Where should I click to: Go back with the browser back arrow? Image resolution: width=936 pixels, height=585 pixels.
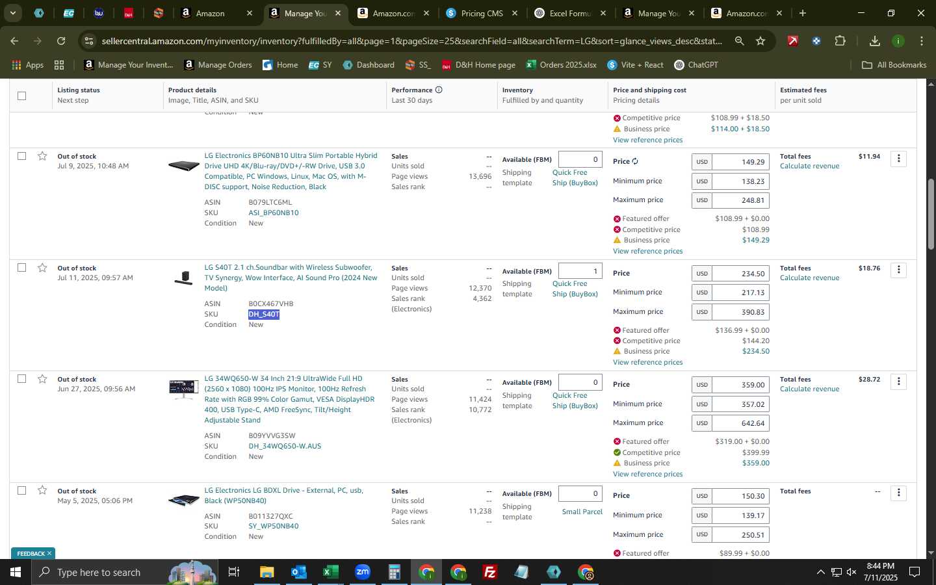coord(14,41)
